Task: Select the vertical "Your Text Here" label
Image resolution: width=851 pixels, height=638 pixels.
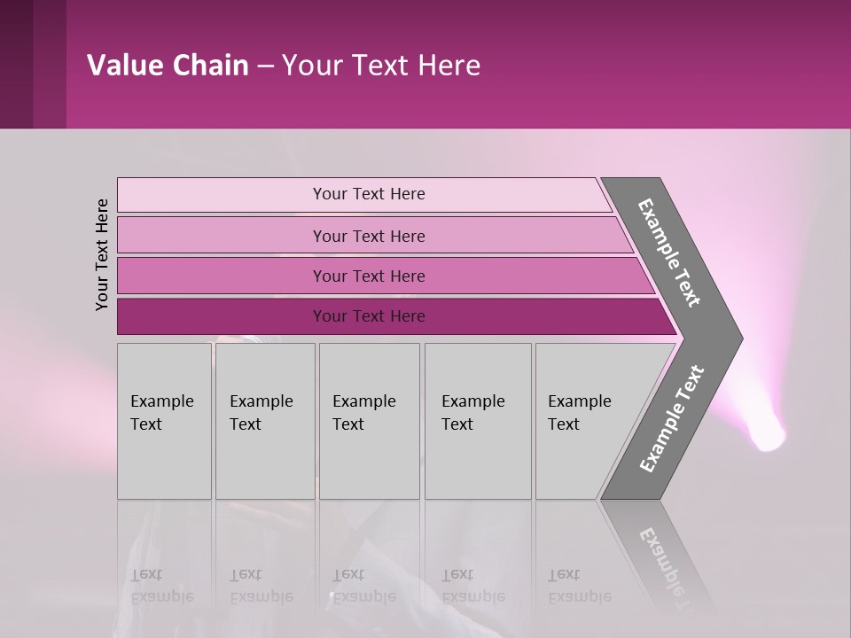Action: click(x=102, y=254)
